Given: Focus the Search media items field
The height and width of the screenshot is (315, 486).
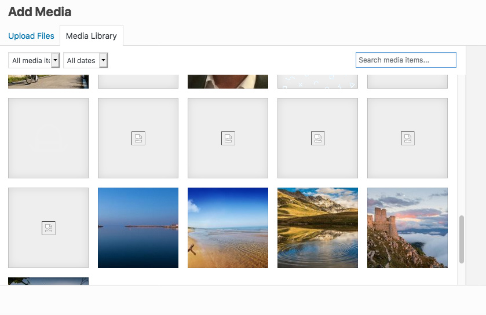Looking at the screenshot, I should [x=405, y=60].
